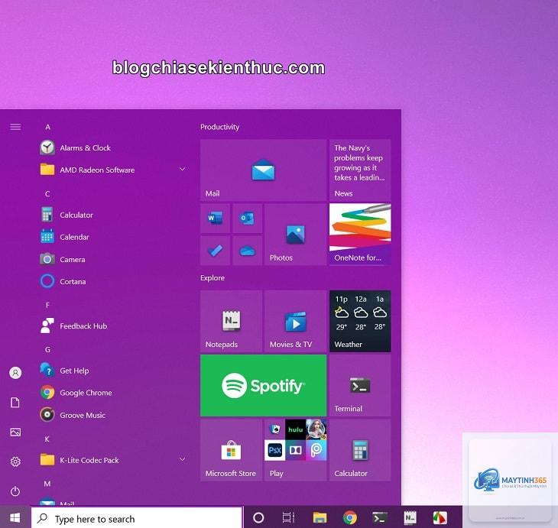Open Solitaire cards icon in Play tile
This screenshot has width=558, height=528.
pyautogui.click(x=274, y=429)
